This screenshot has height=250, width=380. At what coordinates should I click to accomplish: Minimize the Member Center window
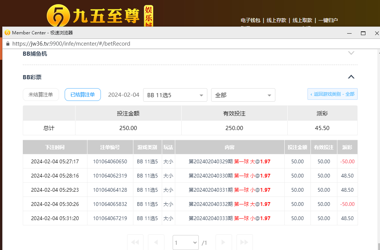coord(349,33)
